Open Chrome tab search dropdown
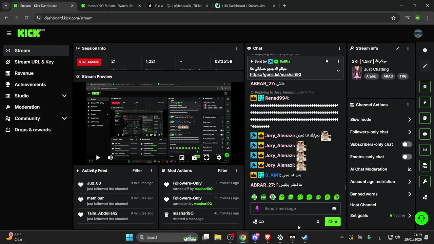Screen dimensions: 434x244 5,5
